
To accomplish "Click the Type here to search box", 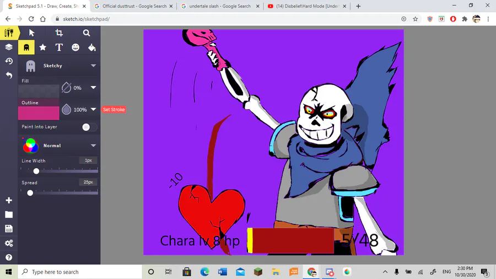I will click(80, 272).
